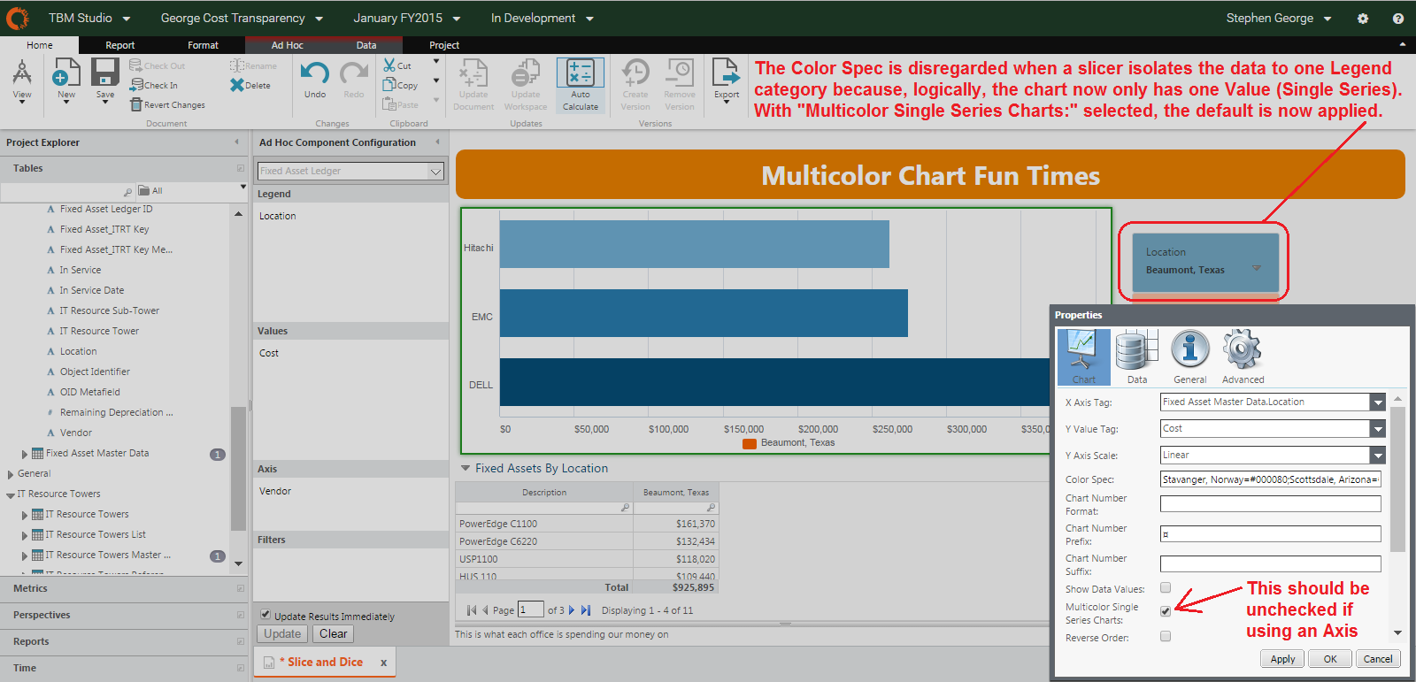Click the Beaumont, Texas legend swatch
1416x682 pixels.
coord(750,443)
